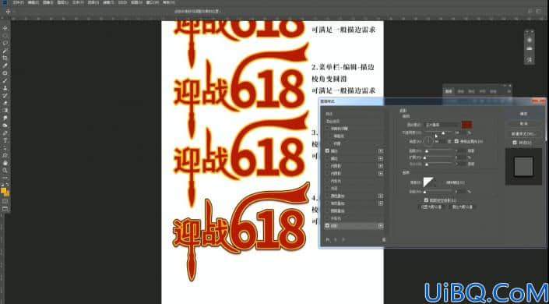Select the Rectangular Marquee tool
The height and width of the screenshot is (304, 549).
pos(5,35)
